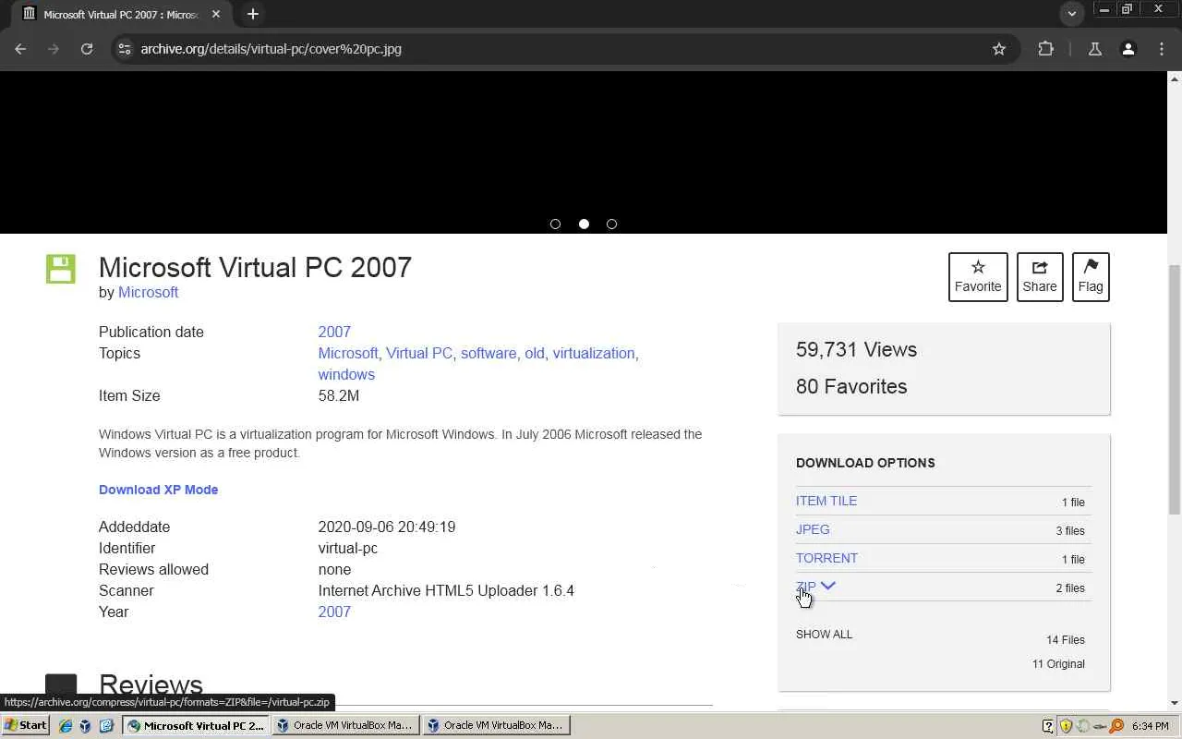Open the Extensions puzzle icon

click(1046, 49)
